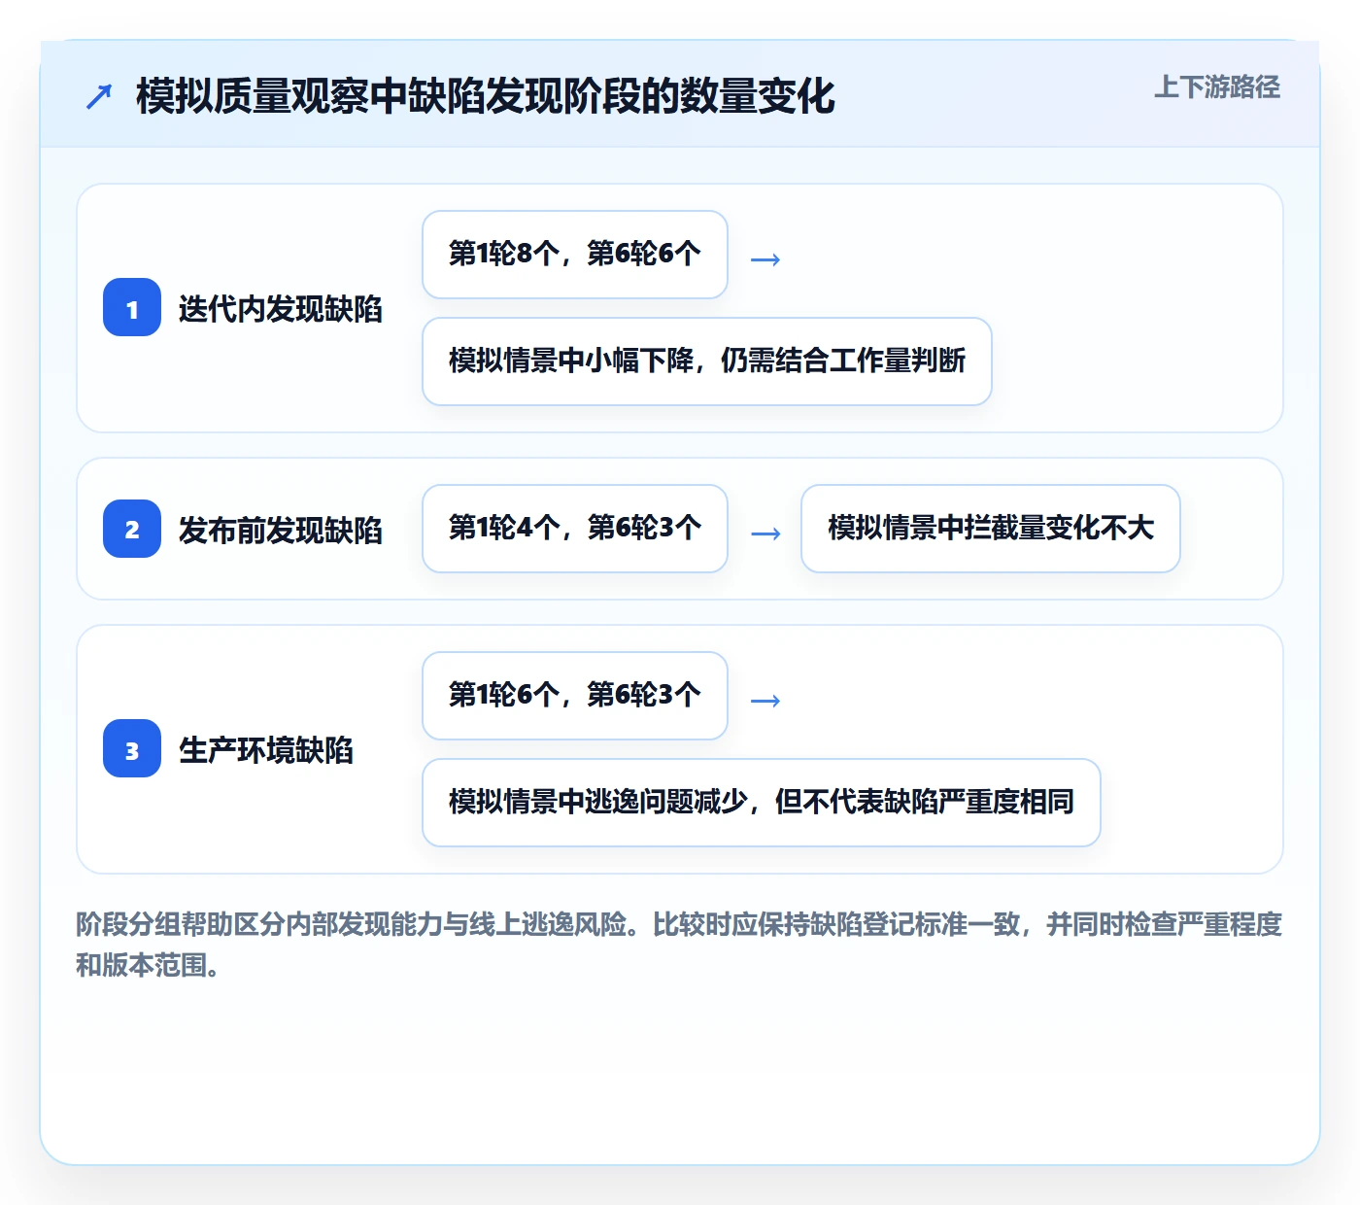Click the 迭代内发现缺陷 stage label
1360x1205 pixels.
(x=280, y=309)
